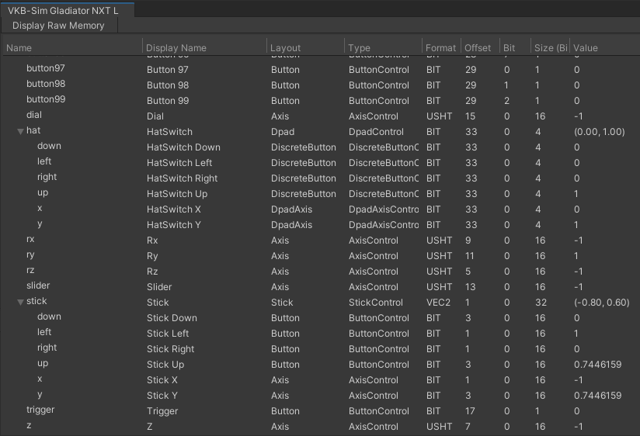Click the Slider display name
The width and height of the screenshot is (640, 436).
159,287
